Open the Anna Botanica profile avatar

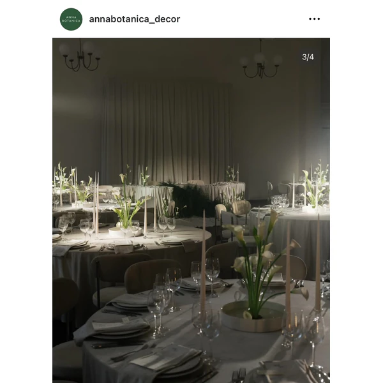[x=71, y=19]
